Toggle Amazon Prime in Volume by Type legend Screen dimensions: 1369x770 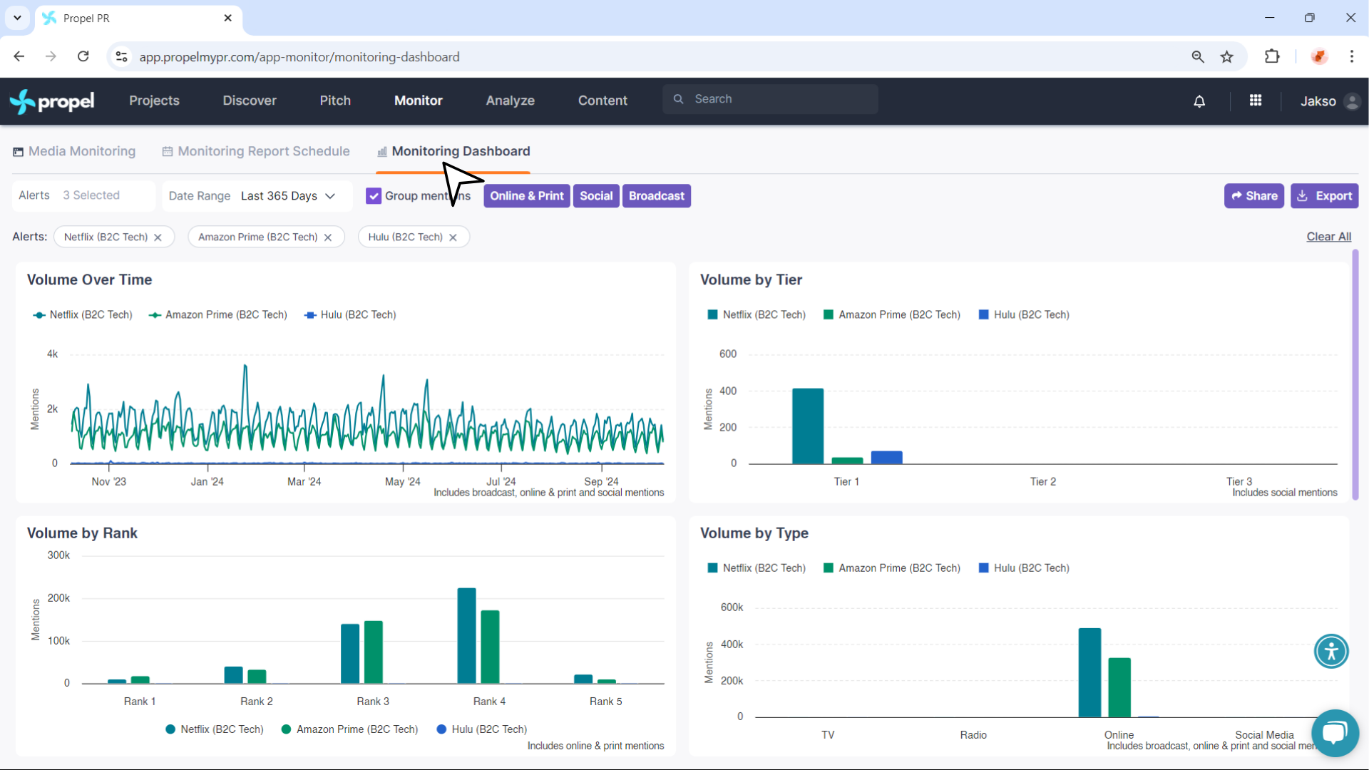click(892, 568)
